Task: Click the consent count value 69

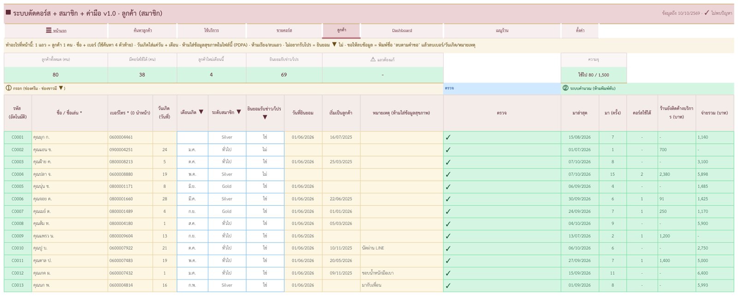Action: (284, 75)
